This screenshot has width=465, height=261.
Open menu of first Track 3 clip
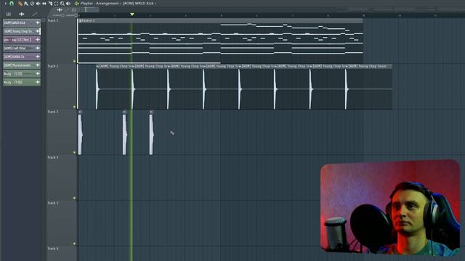[80, 112]
